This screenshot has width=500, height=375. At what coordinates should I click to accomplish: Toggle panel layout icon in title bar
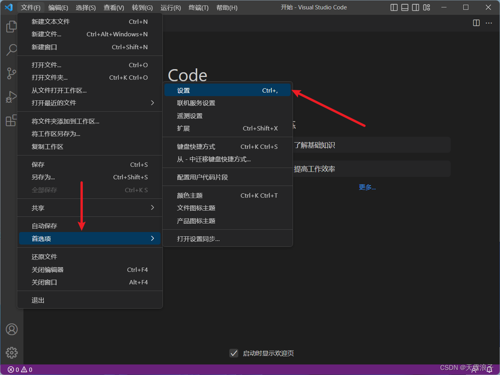pyautogui.click(x=405, y=7)
